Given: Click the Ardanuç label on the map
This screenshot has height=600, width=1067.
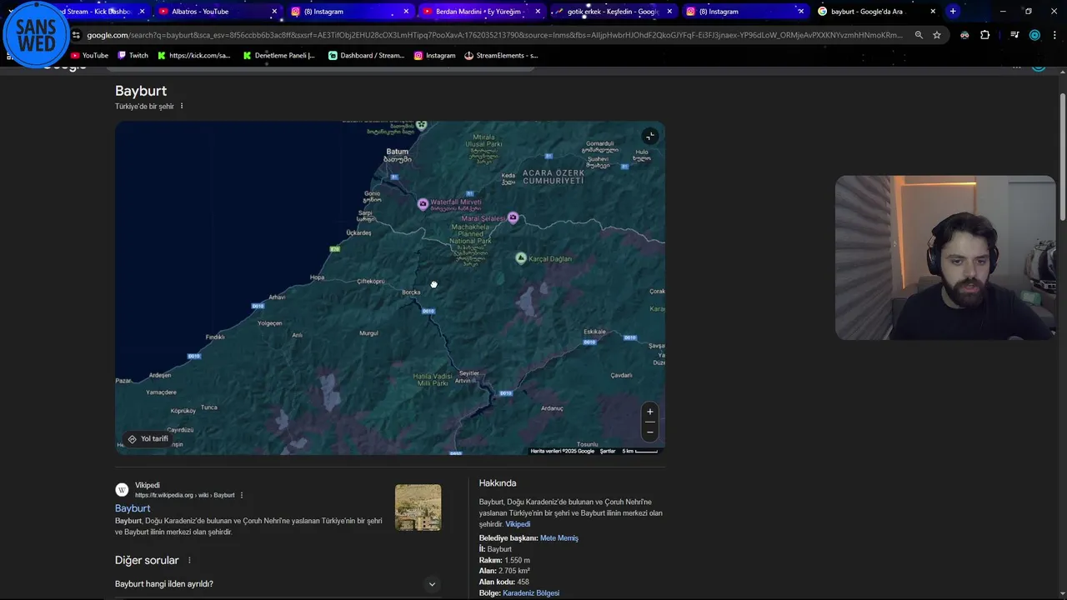Looking at the screenshot, I should click(x=552, y=408).
